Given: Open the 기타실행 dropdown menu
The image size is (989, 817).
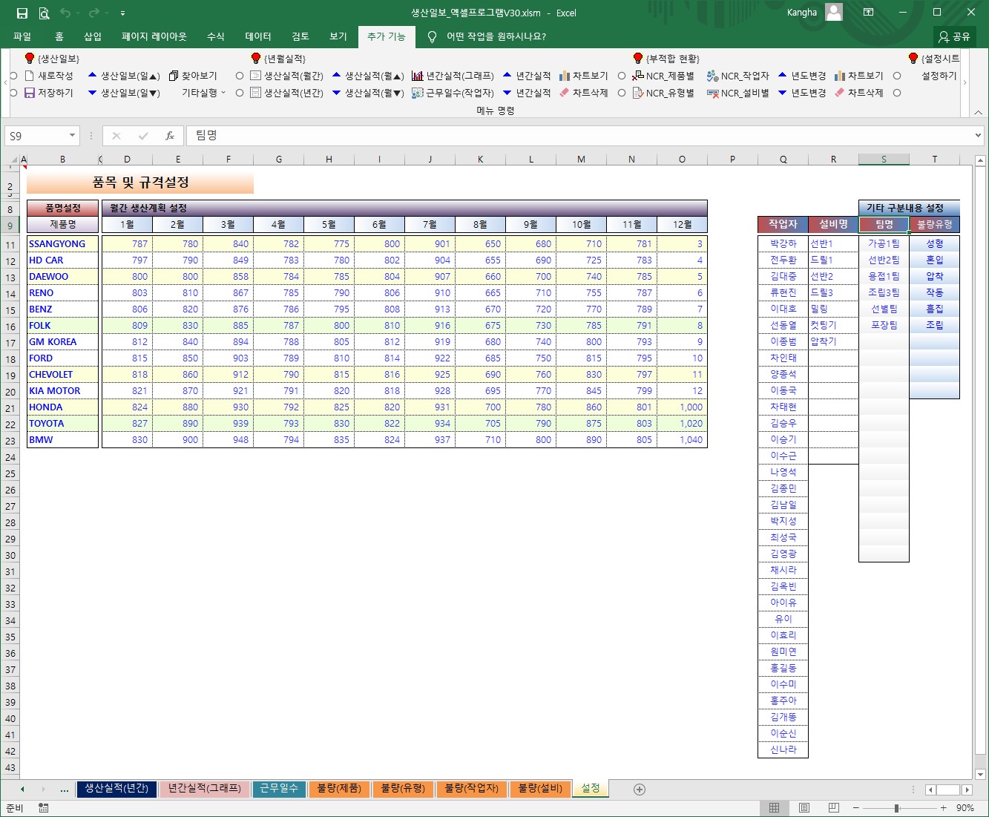Looking at the screenshot, I should click(x=203, y=93).
